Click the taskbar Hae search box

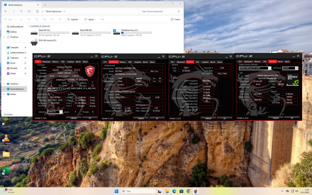click(138, 191)
